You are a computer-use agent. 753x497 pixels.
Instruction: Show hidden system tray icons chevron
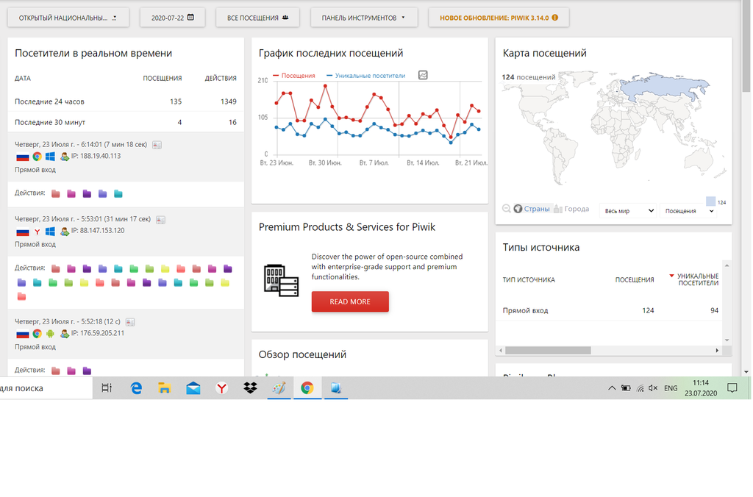(611, 388)
